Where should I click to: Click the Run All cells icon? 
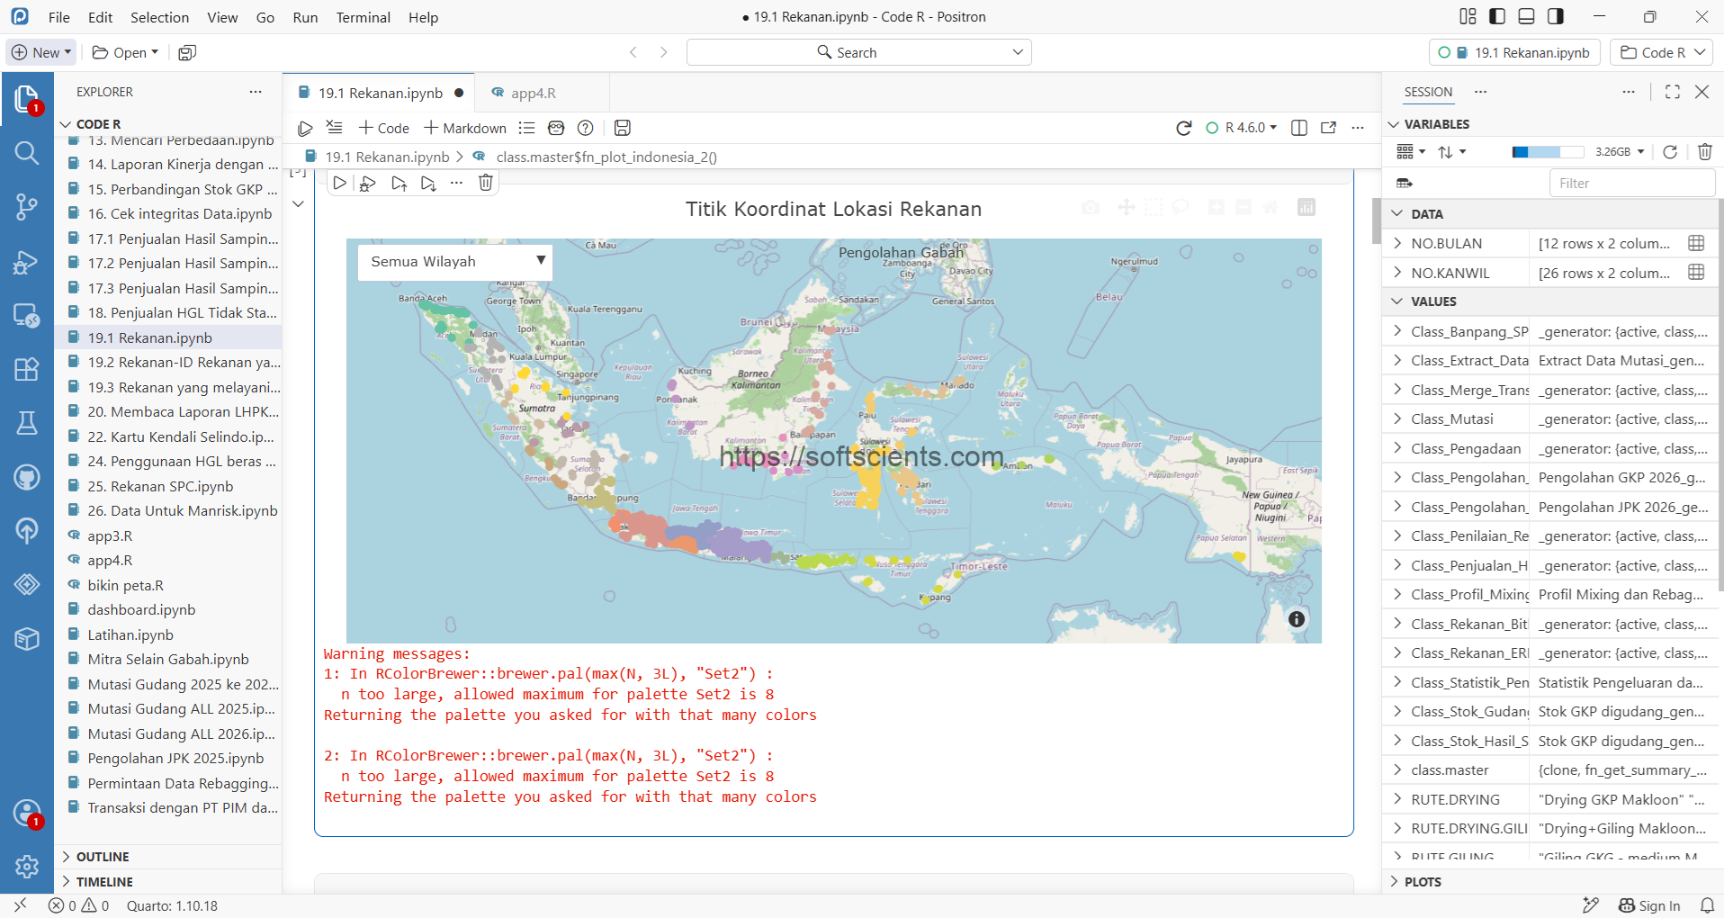(305, 128)
